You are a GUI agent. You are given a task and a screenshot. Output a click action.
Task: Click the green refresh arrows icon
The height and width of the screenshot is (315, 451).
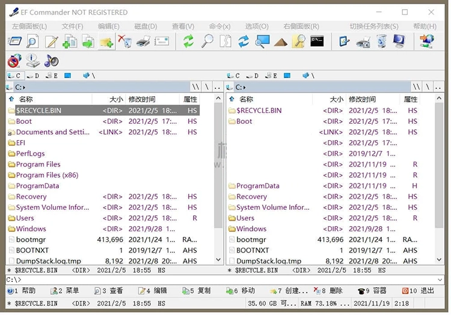tap(189, 41)
